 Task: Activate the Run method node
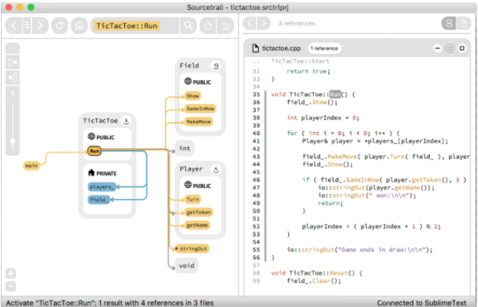pyautogui.click(x=95, y=151)
